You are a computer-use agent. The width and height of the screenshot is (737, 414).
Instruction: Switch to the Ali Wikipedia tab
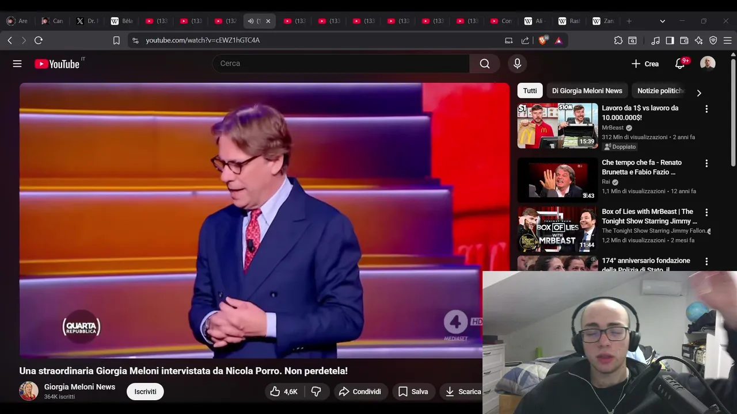click(534, 21)
